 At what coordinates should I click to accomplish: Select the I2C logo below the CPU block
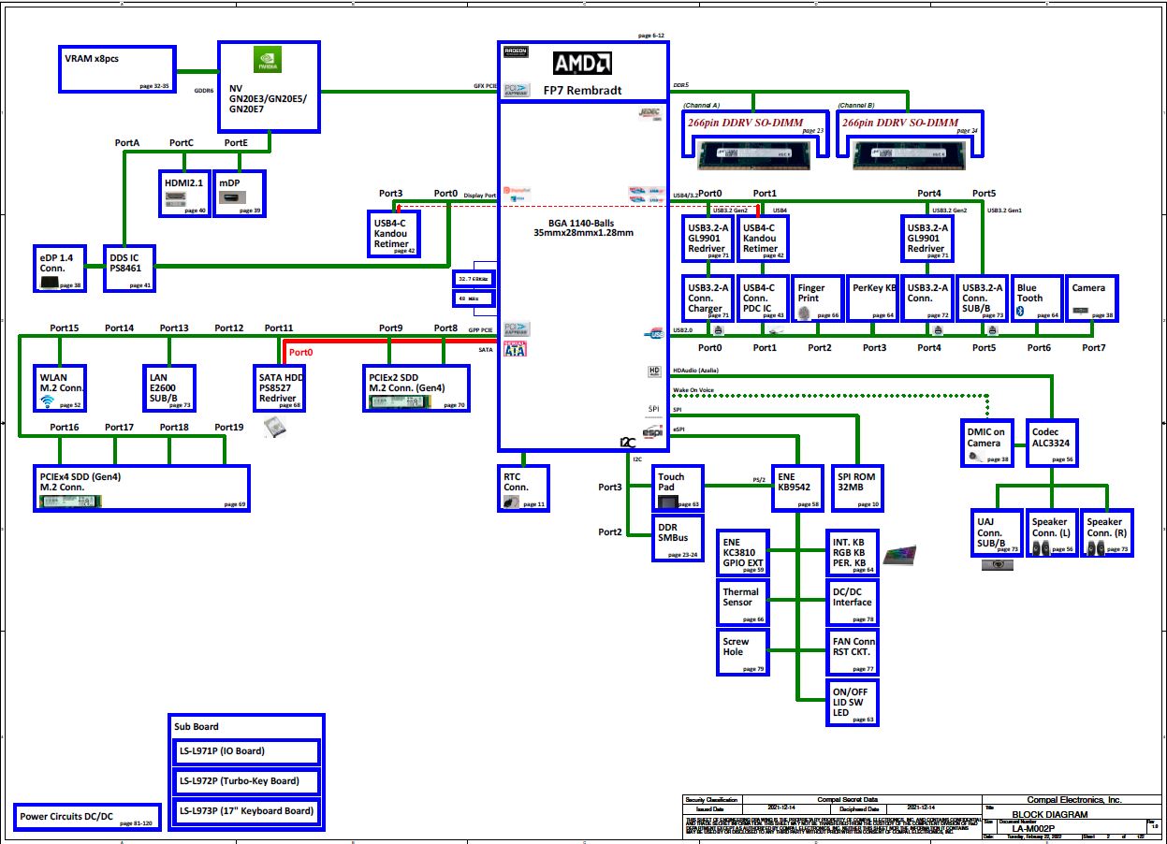point(627,441)
